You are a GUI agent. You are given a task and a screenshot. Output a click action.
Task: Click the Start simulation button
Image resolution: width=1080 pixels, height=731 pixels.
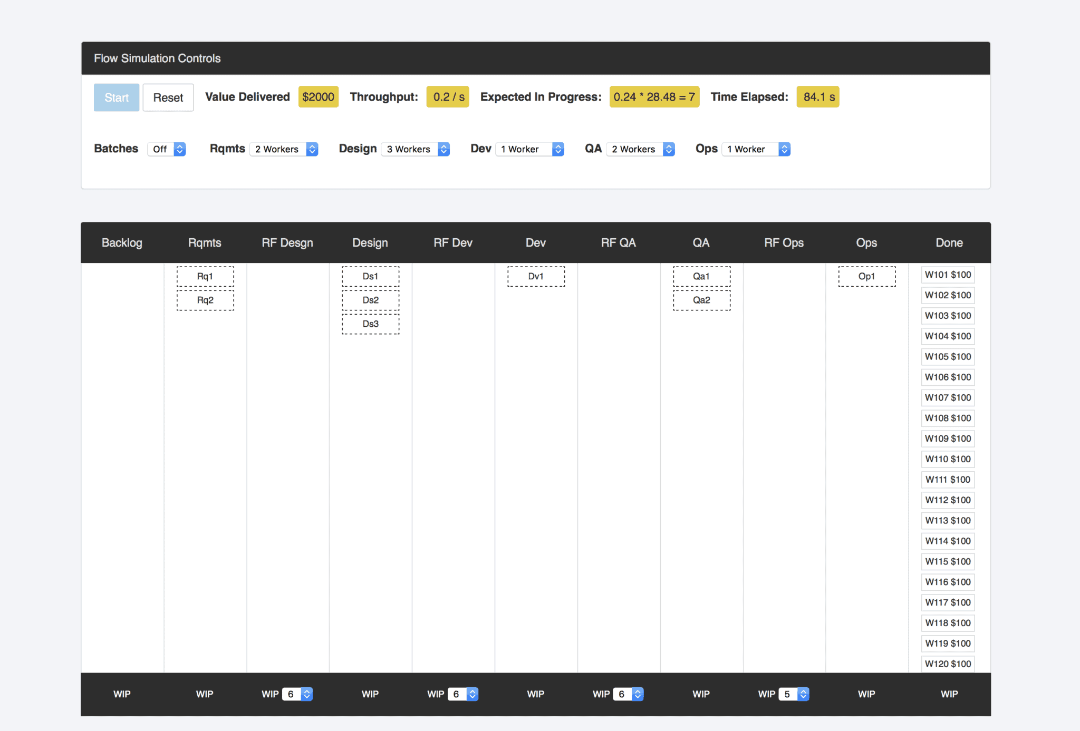[117, 98]
